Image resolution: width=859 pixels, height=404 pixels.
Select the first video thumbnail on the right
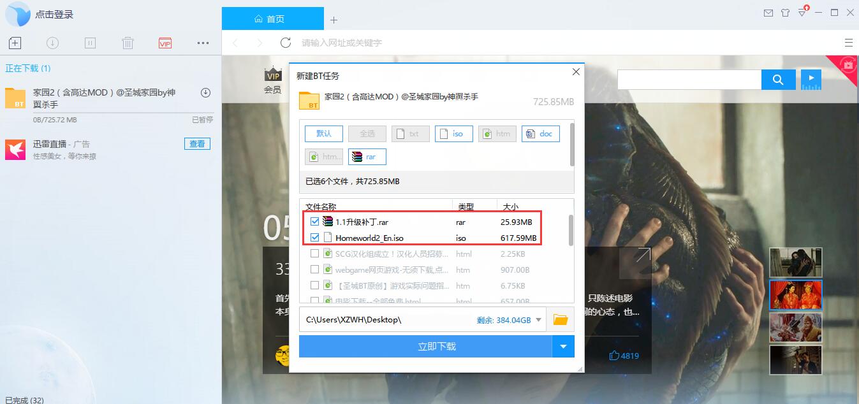[796, 263]
